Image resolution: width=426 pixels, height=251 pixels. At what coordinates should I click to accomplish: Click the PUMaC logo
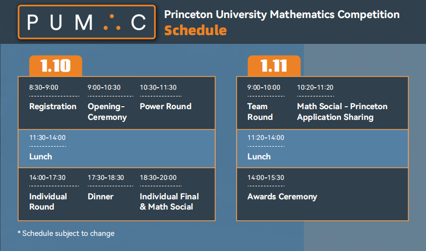pos(87,22)
